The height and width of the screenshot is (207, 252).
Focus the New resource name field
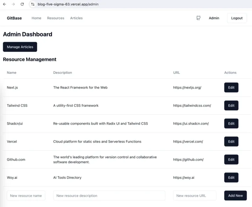point(26,196)
